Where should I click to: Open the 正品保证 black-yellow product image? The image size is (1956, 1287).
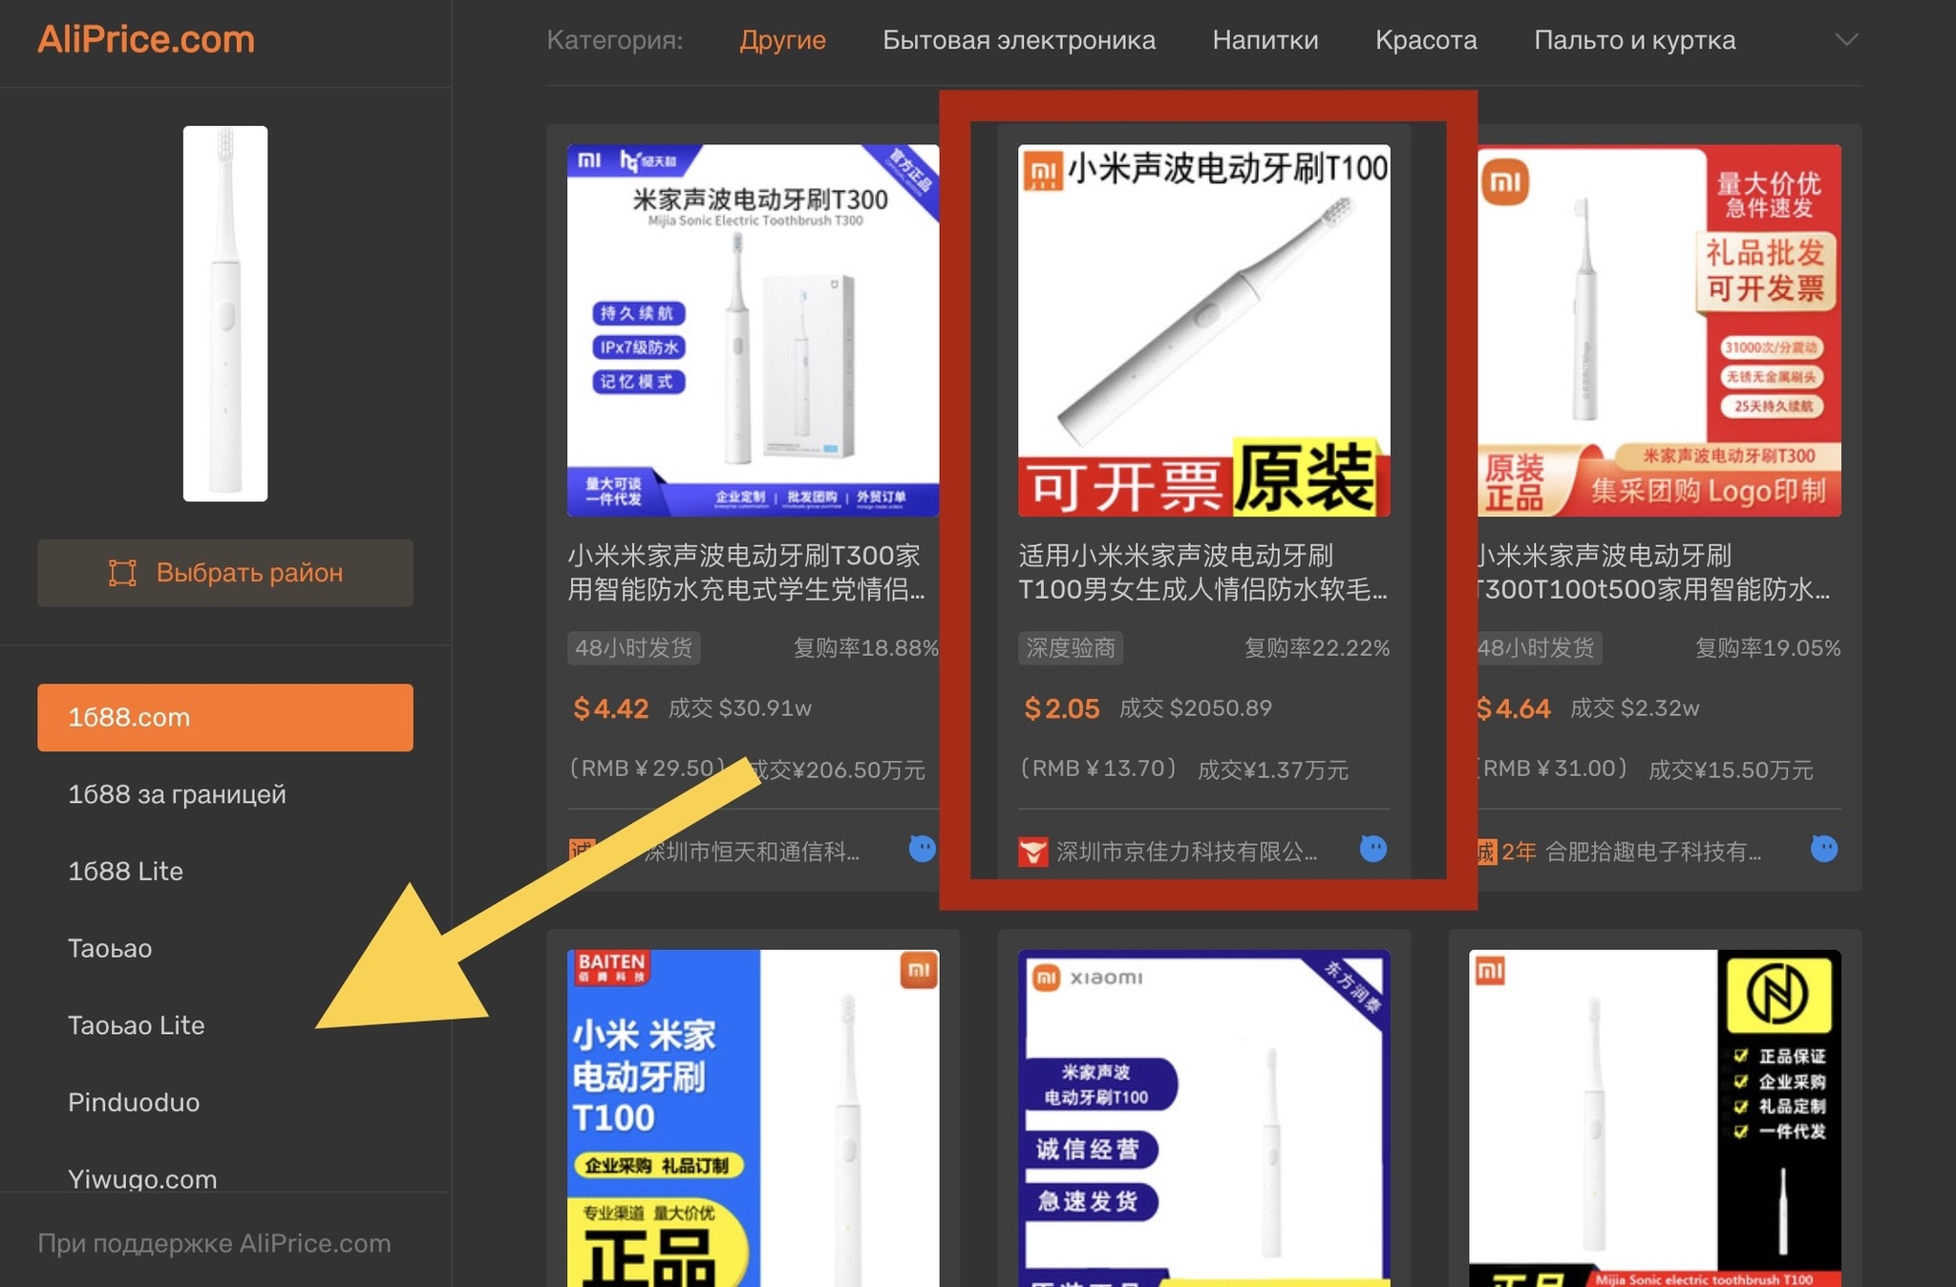[1654, 1118]
